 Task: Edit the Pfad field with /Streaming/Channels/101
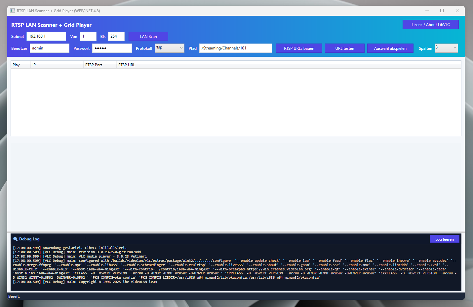coord(235,48)
